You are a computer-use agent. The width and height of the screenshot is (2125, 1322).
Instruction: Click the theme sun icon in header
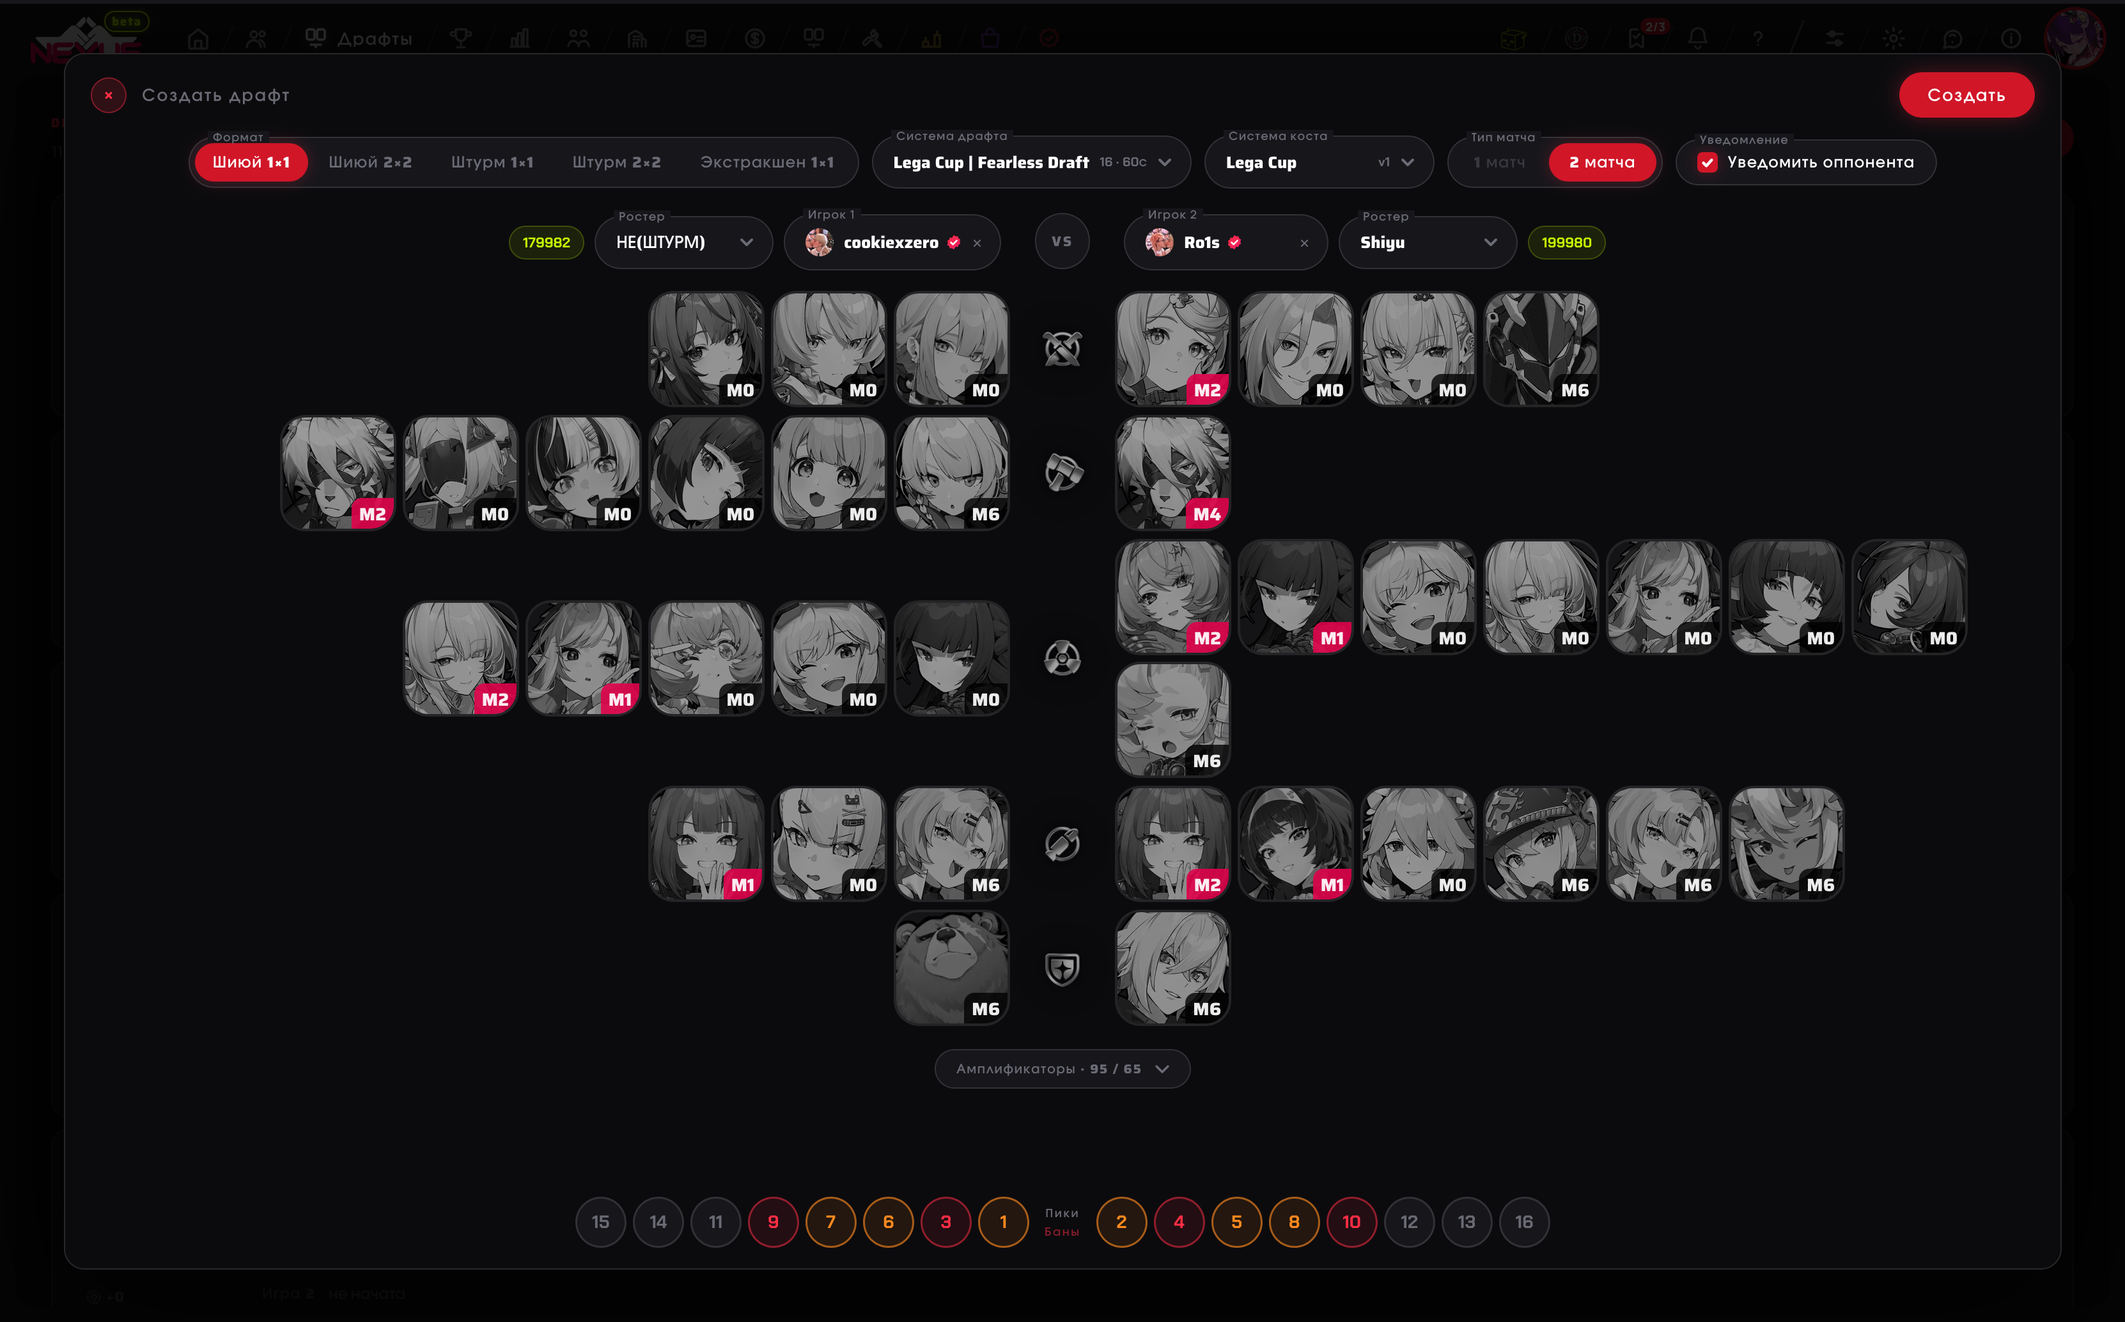(x=1894, y=38)
